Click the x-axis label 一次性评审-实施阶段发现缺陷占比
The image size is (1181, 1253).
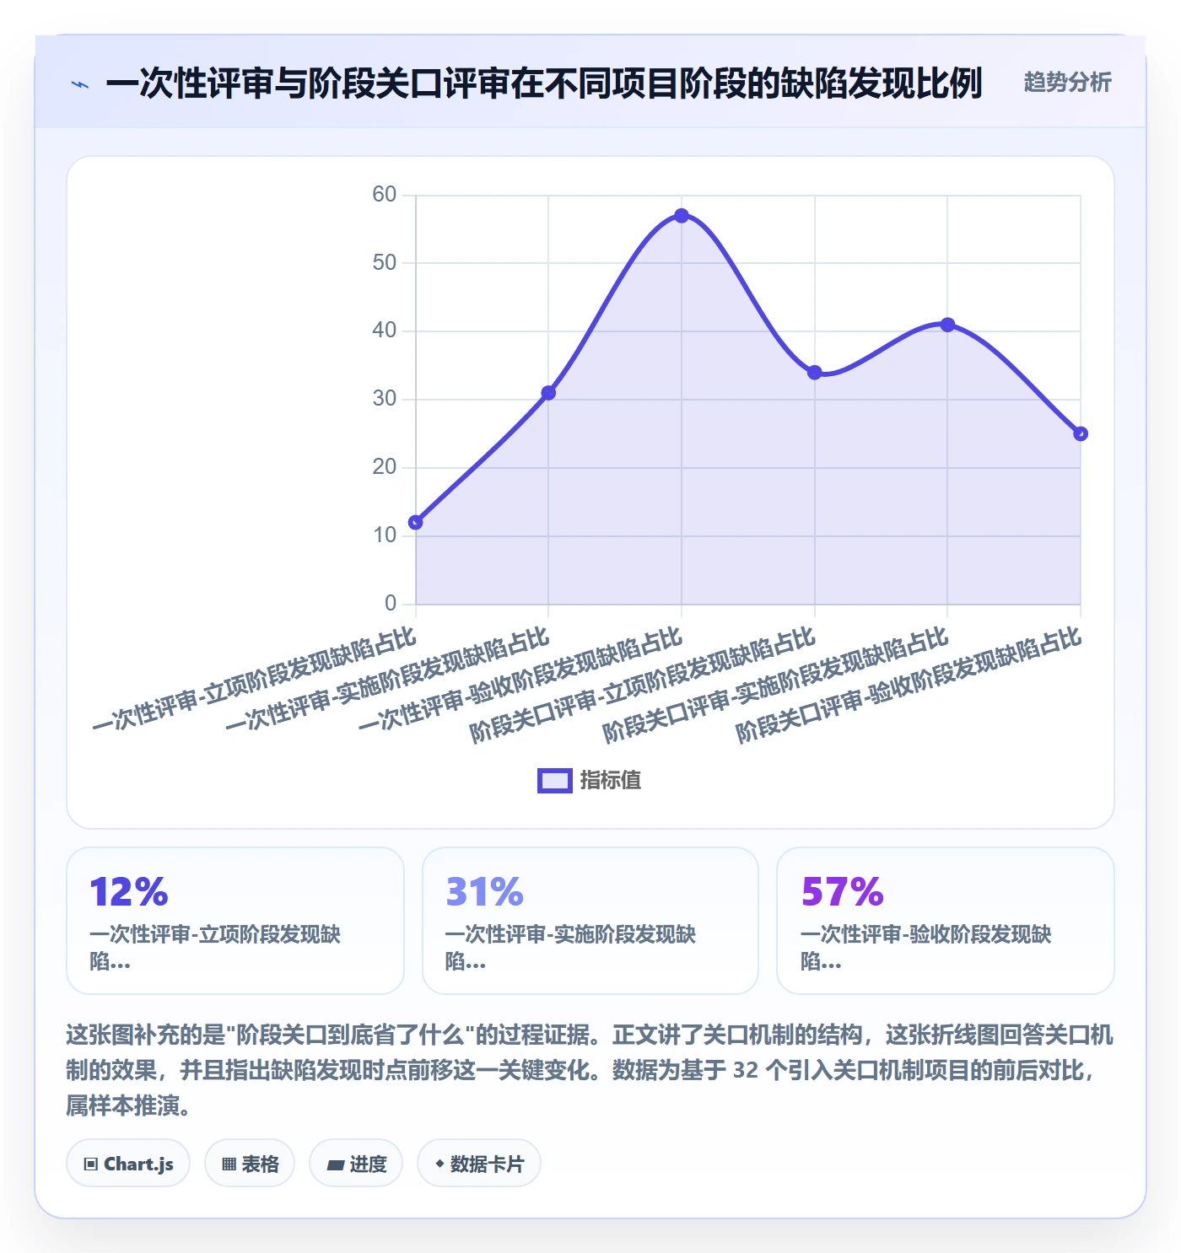[388, 679]
